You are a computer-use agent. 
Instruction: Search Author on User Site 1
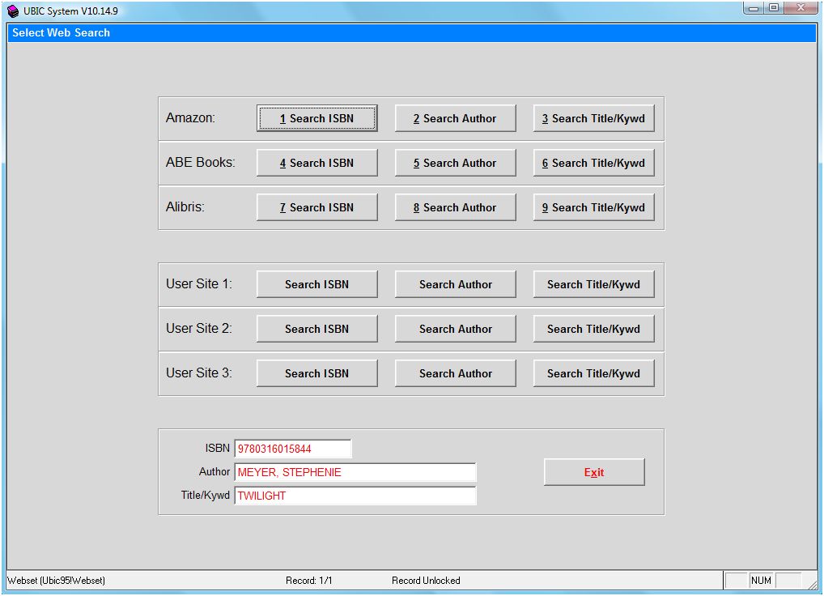(455, 284)
